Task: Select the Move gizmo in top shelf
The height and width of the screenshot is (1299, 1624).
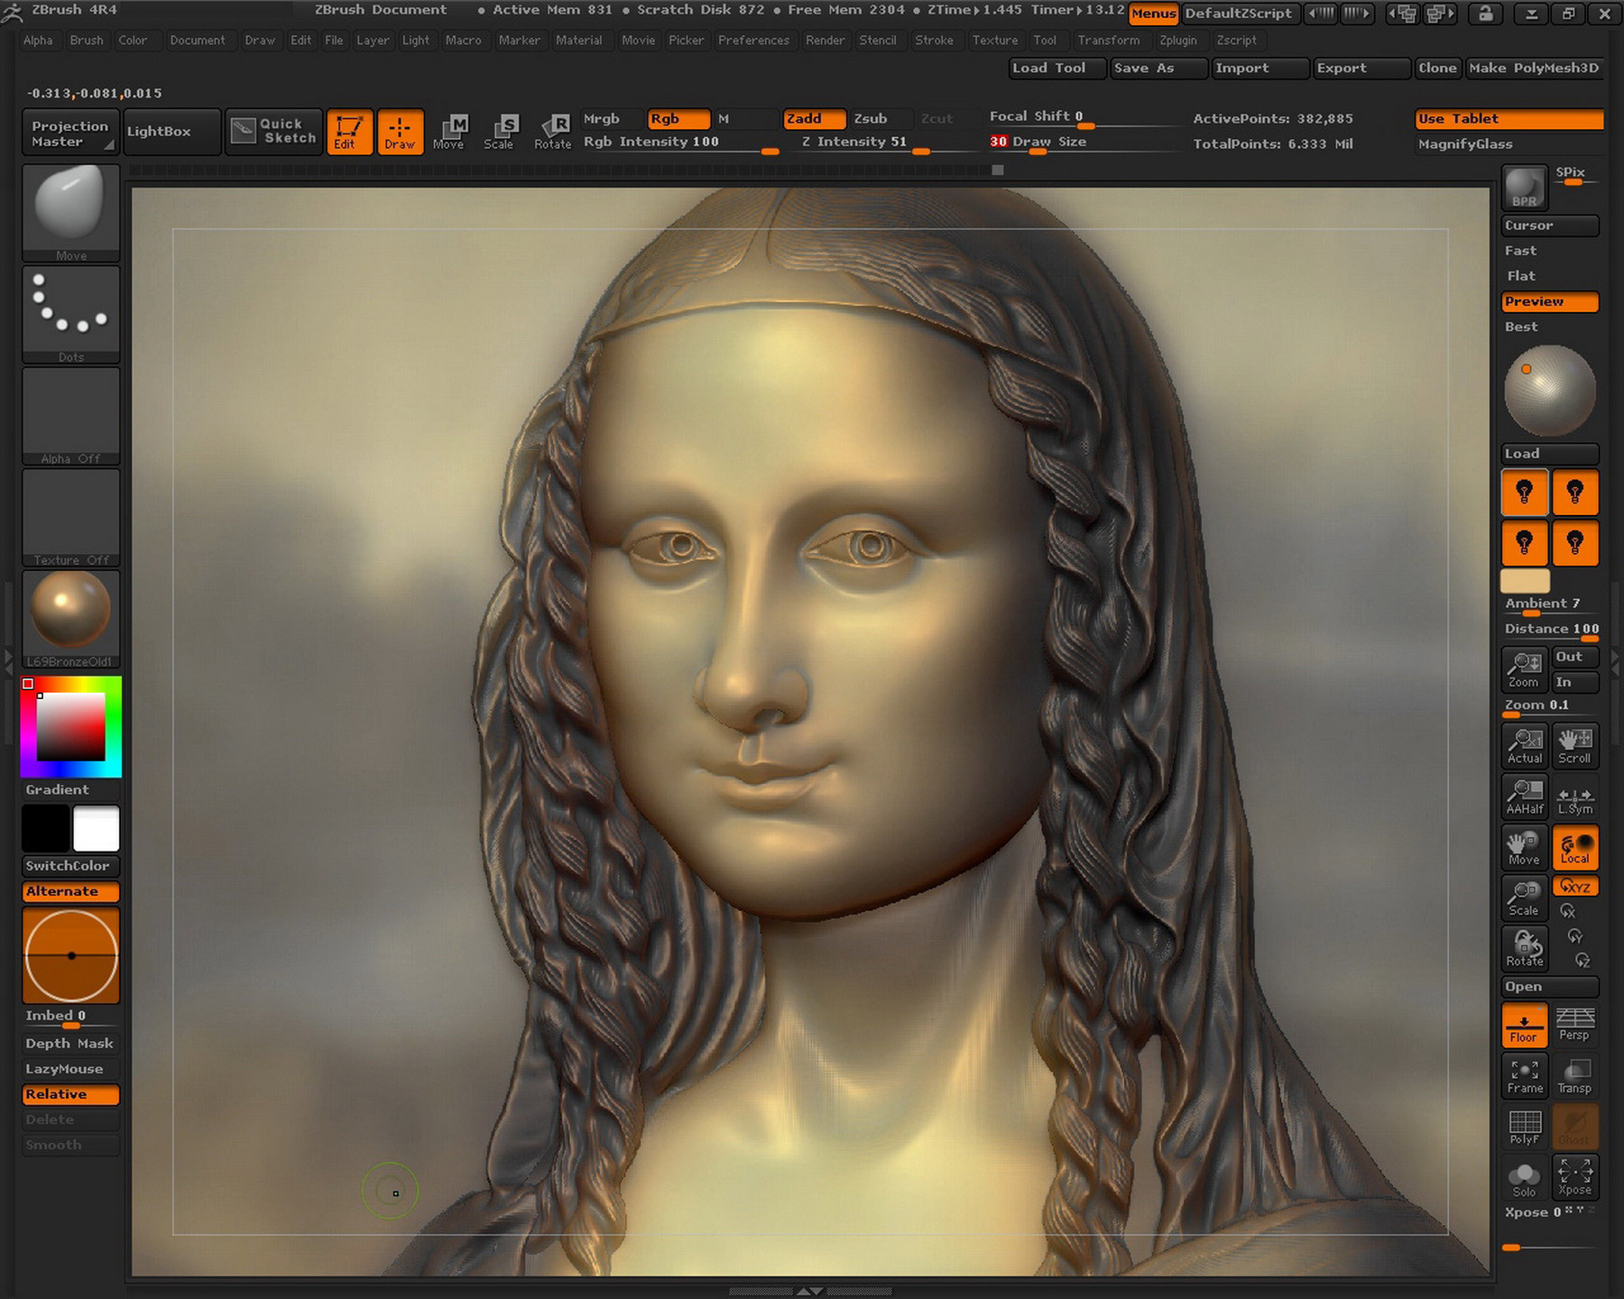Action: tap(449, 133)
